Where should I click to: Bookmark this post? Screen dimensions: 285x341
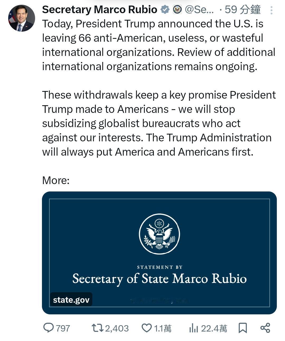(x=243, y=328)
